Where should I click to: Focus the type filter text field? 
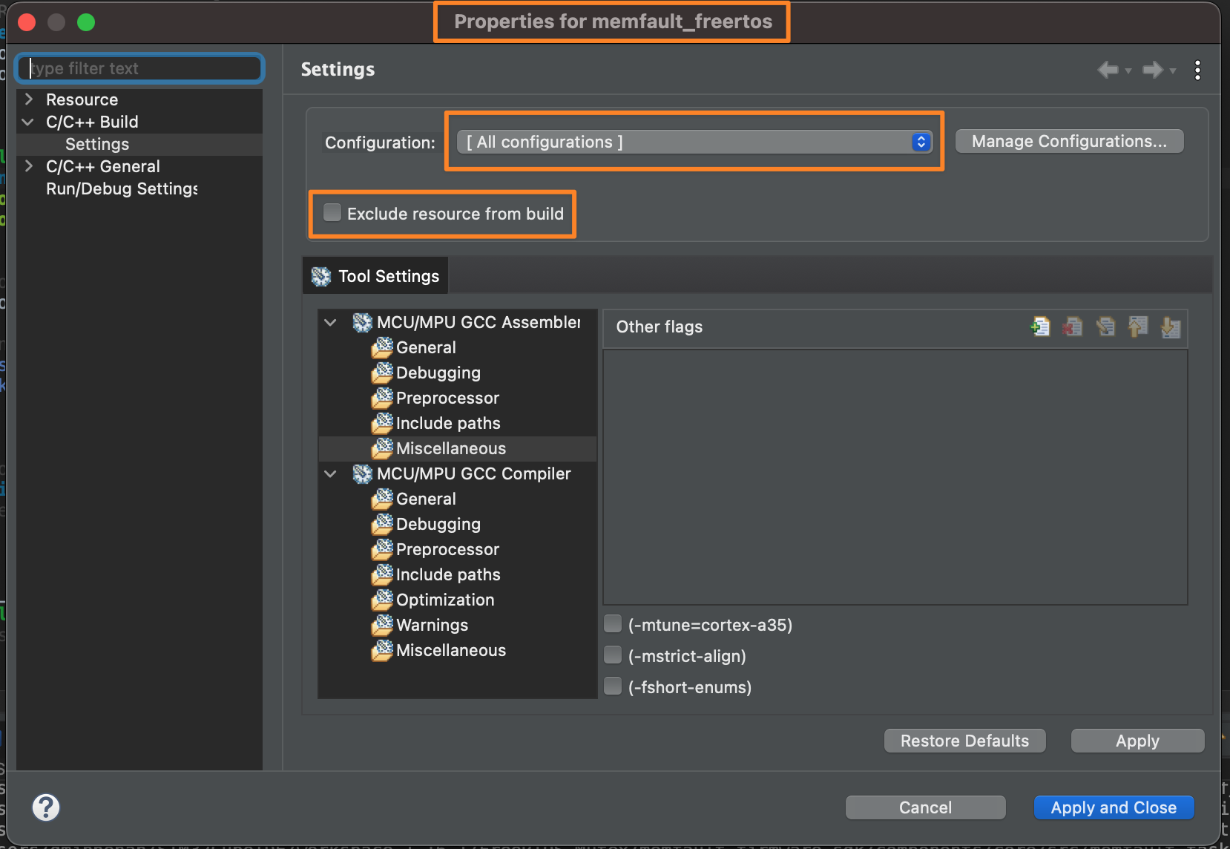click(141, 68)
